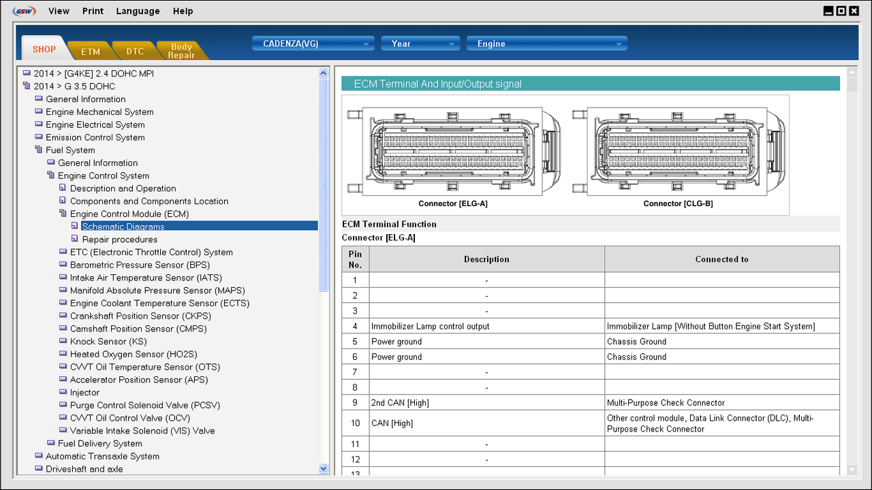
Task: Click book icon beside 2014 G4KE 2.4 DOHC MPI
Action: coord(27,73)
